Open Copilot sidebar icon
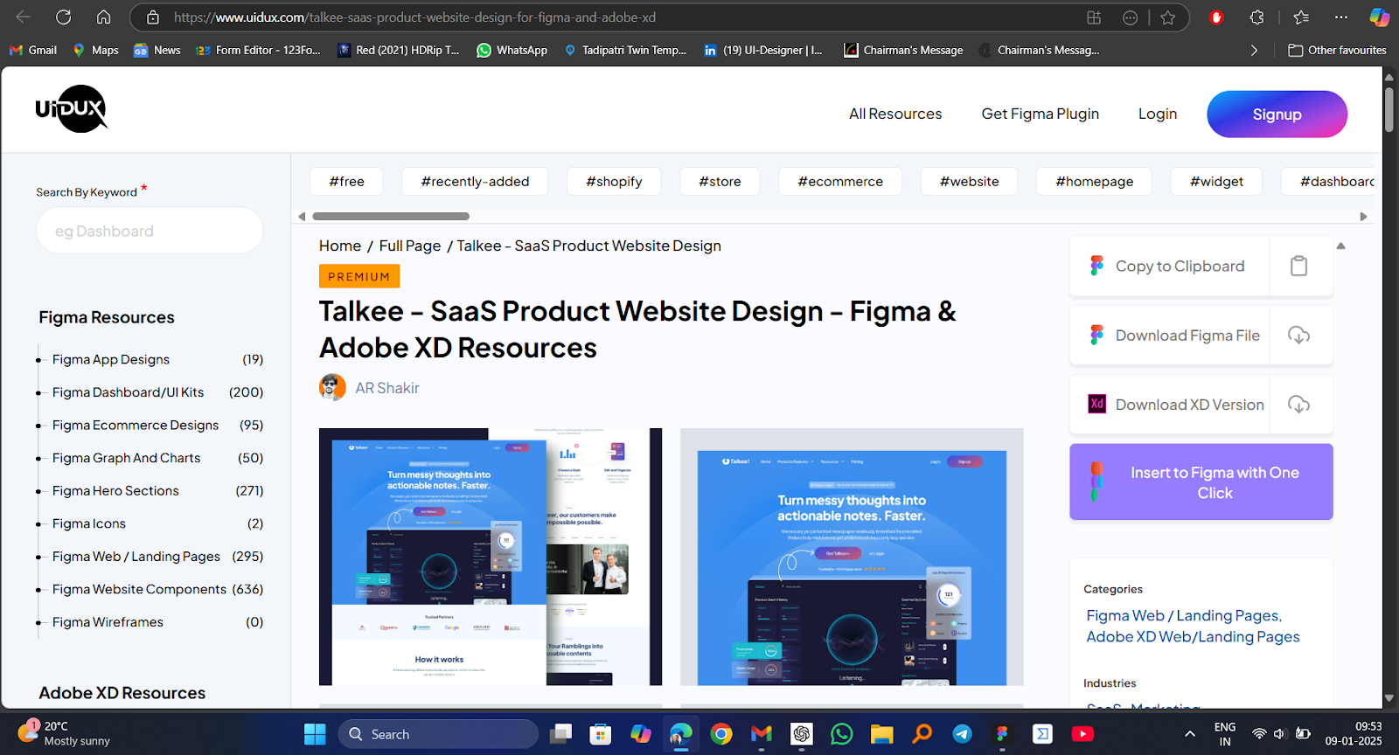 (1379, 17)
